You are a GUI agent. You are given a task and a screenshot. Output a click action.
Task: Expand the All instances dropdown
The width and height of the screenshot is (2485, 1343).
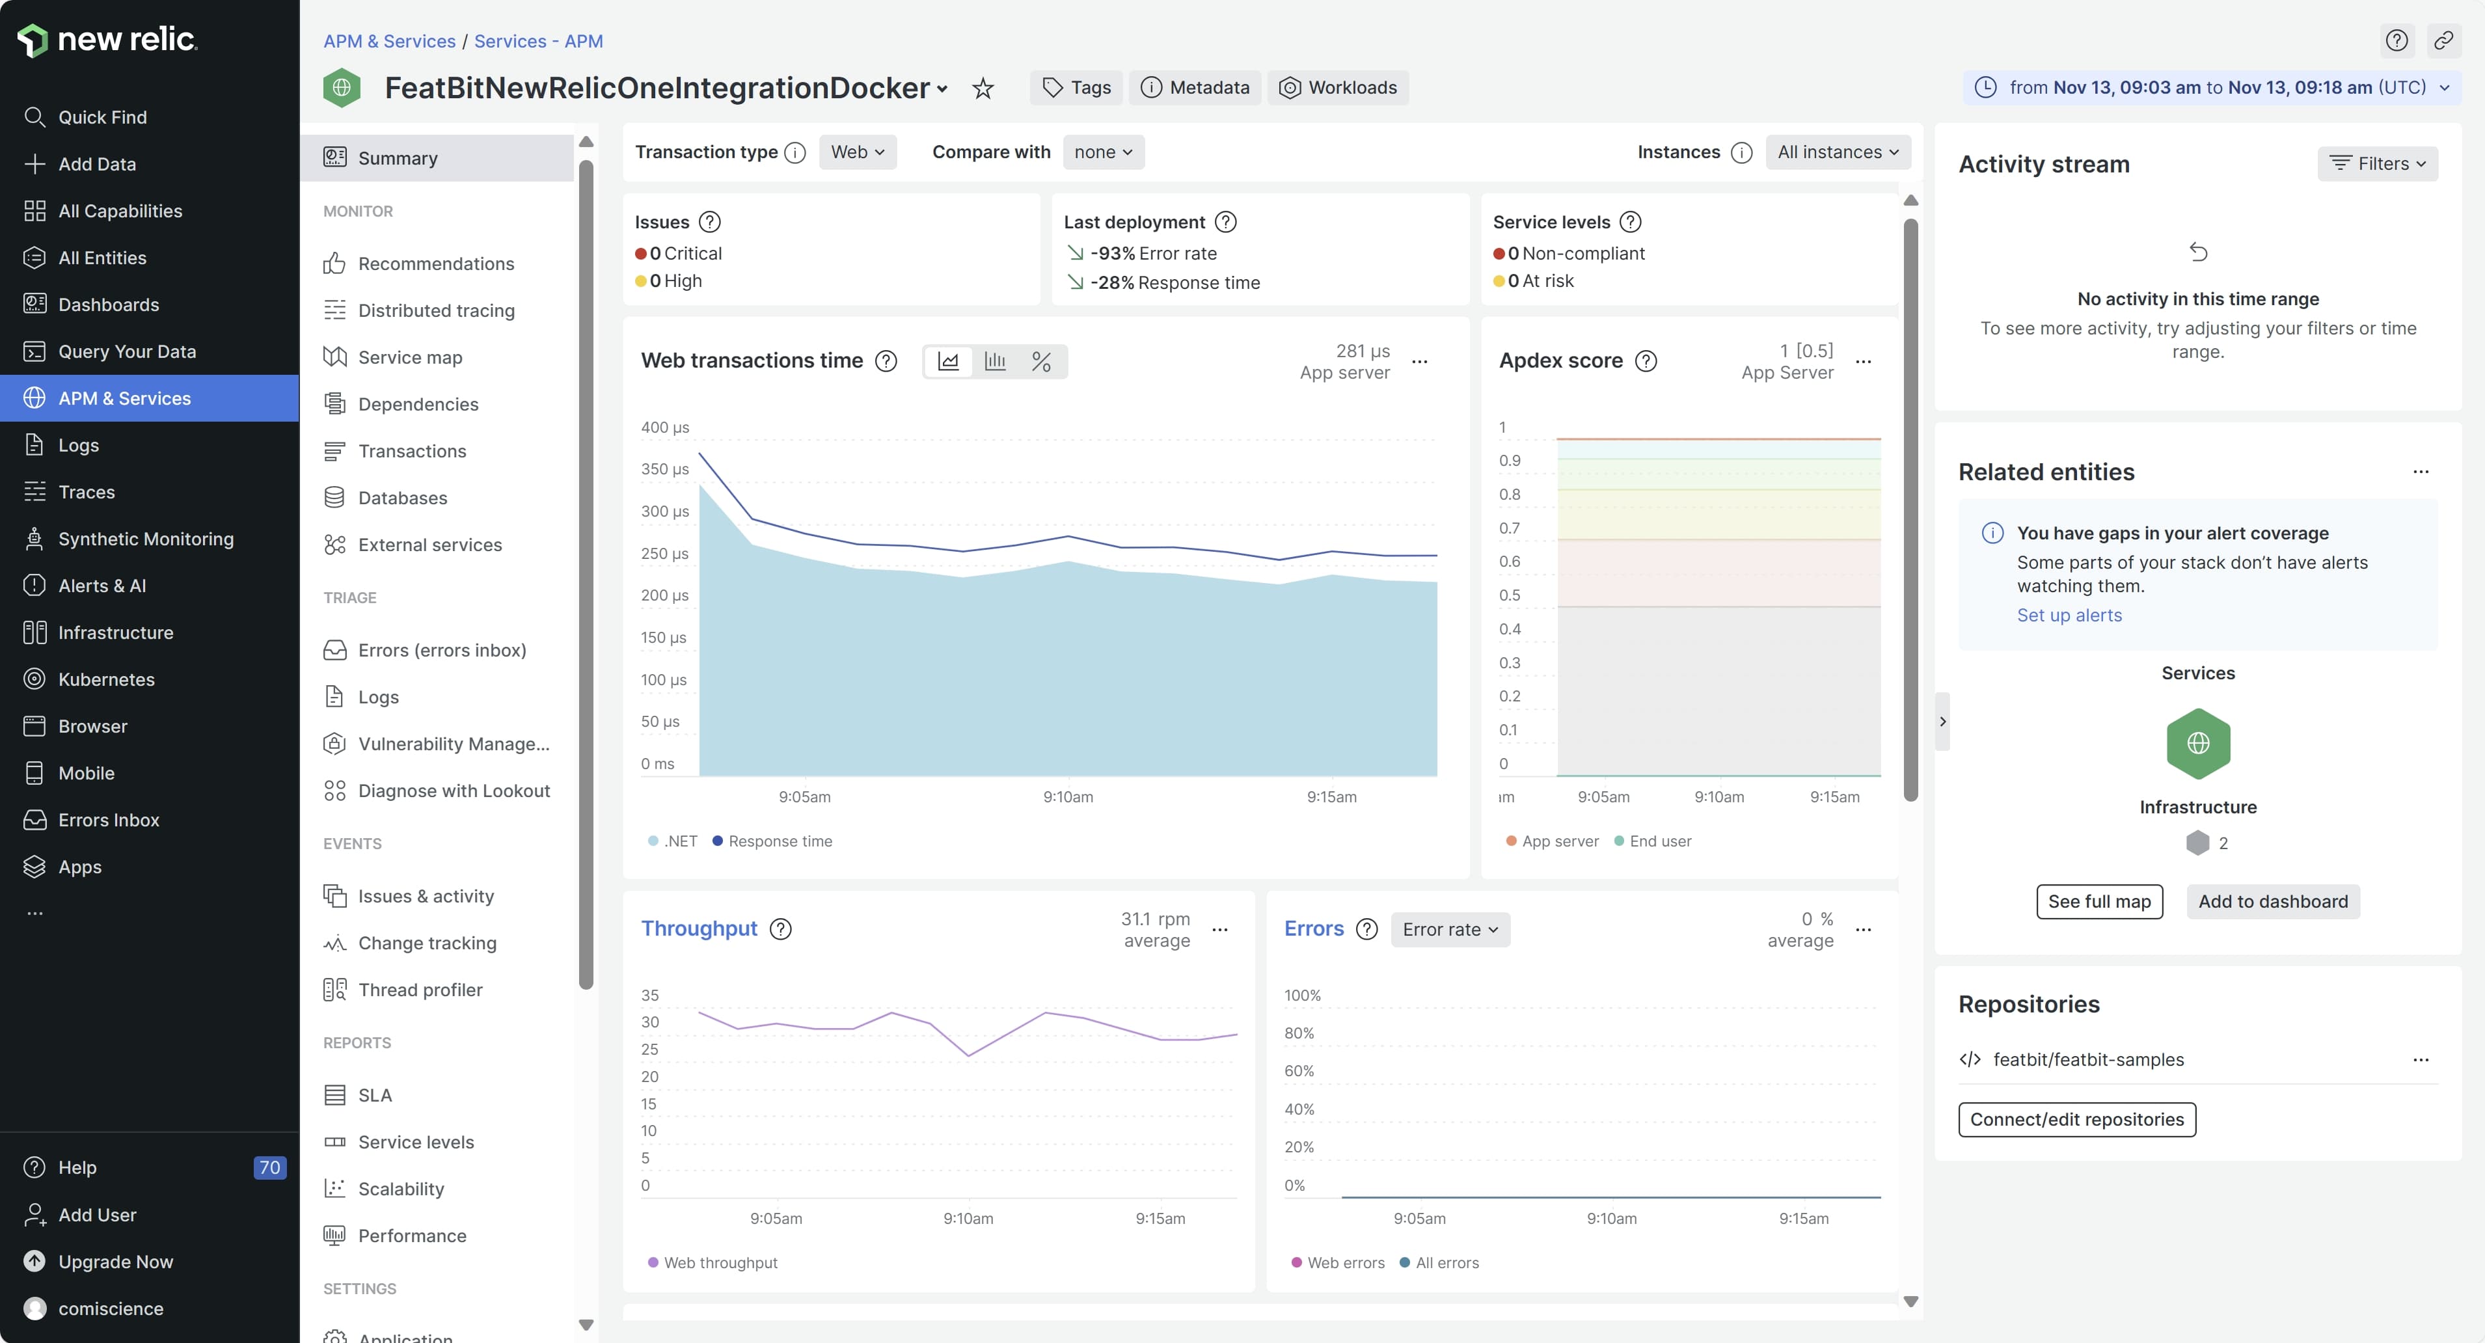pos(1838,152)
